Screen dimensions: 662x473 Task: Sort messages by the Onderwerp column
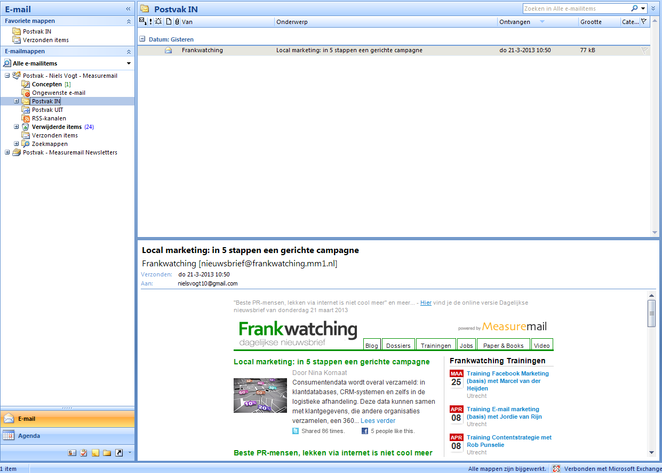click(386, 22)
